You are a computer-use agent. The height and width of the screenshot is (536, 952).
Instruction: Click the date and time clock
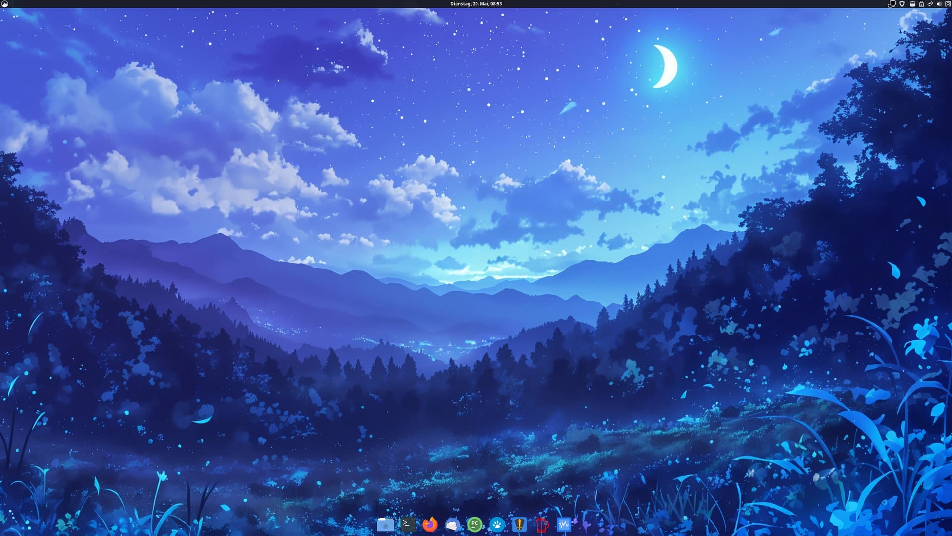tap(476, 4)
